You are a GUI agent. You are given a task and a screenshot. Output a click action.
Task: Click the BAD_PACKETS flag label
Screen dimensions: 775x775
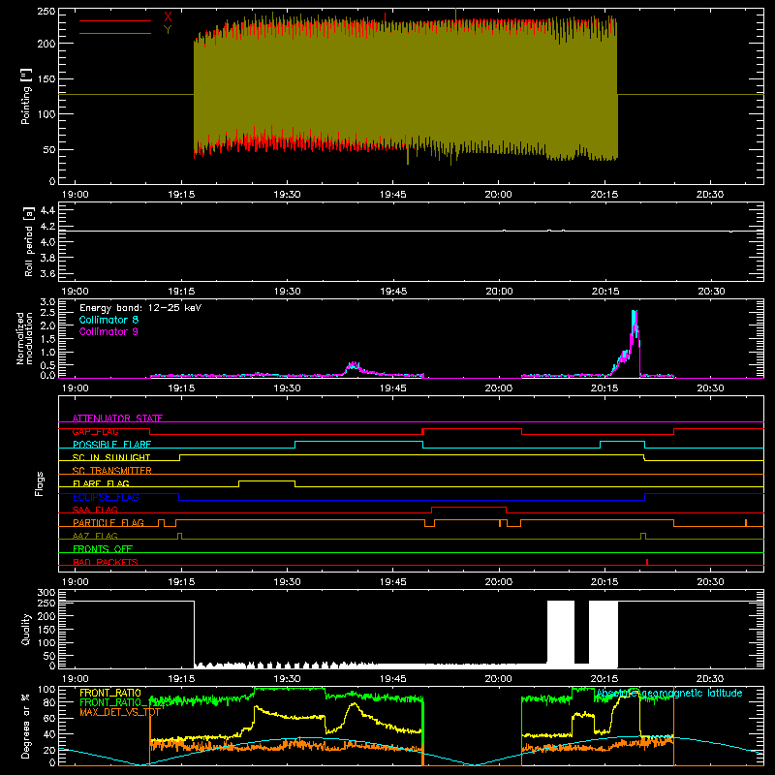106,562
